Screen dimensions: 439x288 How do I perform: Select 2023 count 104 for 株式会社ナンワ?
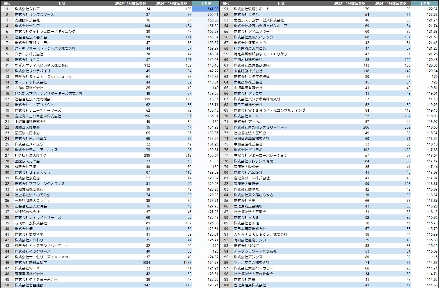coord(147,26)
